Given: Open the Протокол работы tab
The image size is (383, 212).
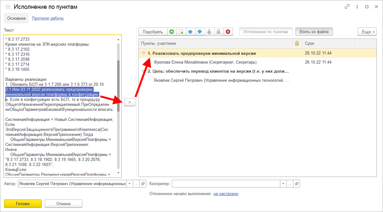Looking at the screenshot, I should pyautogui.click(x=48, y=18).
